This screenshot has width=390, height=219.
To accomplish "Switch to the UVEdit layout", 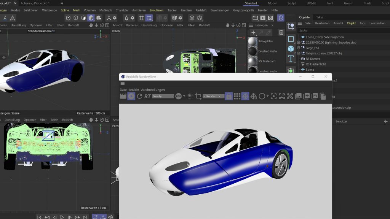I will (x=311, y=3).
